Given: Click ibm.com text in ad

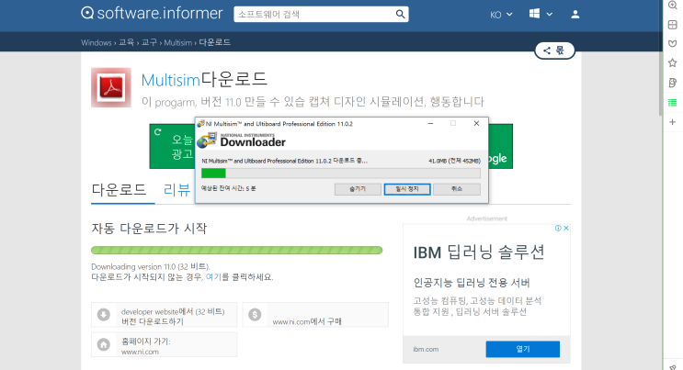Looking at the screenshot, I should (x=426, y=349).
